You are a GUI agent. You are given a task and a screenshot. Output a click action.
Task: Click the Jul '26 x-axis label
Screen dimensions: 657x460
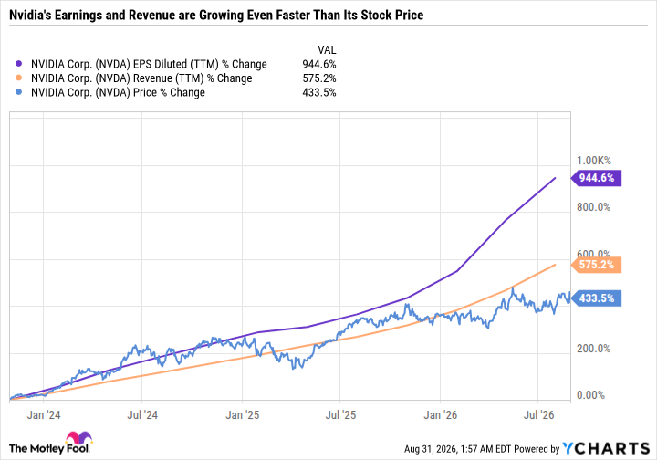pos(539,415)
